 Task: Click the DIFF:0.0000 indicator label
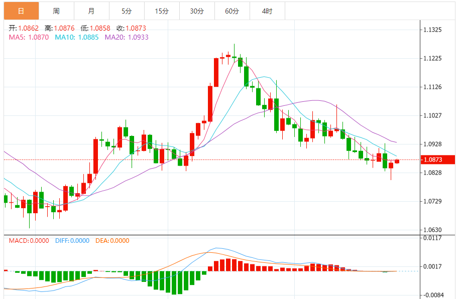click(x=72, y=241)
